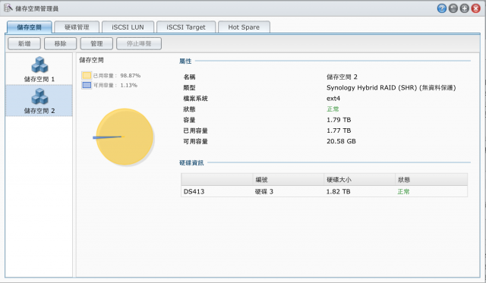Click the grey minimize circle icon
The height and width of the screenshot is (283, 486).
click(x=453, y=8)
